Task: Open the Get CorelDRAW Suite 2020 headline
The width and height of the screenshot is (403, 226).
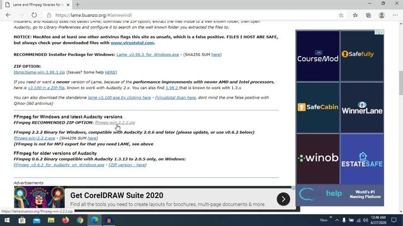Action: (116, 195)
